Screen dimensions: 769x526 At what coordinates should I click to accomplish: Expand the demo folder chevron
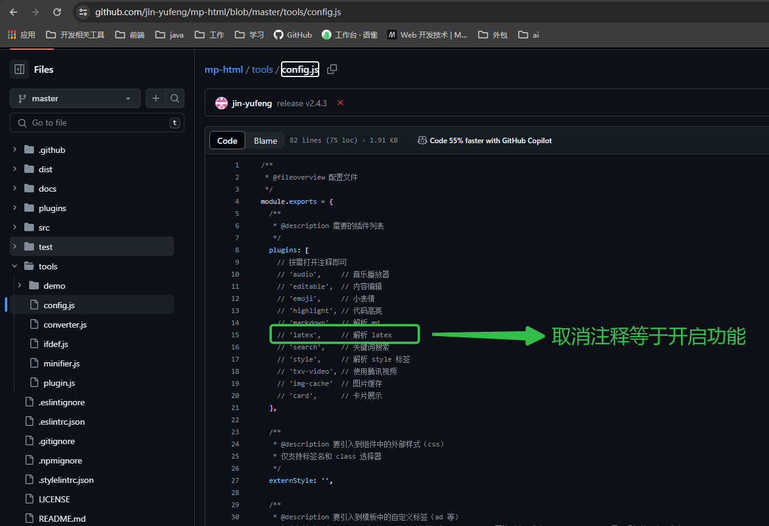click(19, 286)
